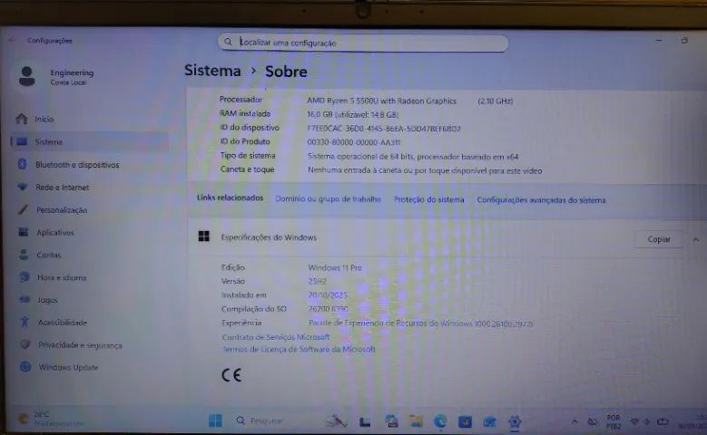Screen dimensions: 707x435
Task: Open Proteção do sistema link
Action: 428,199
